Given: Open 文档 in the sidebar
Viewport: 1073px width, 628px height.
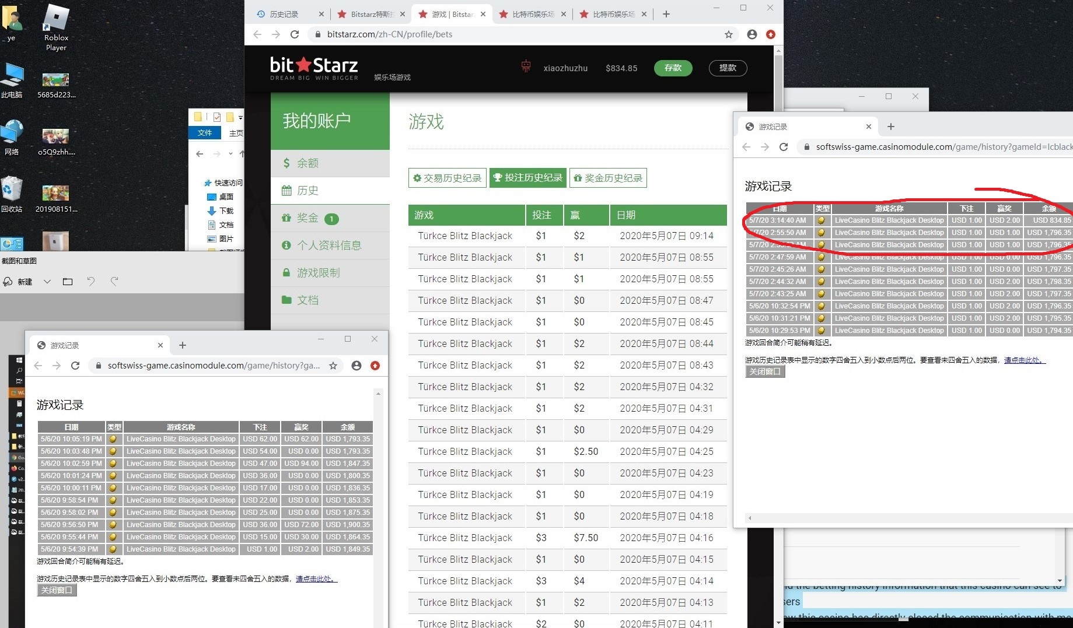Looking at the screenshot, I should (330, 300).
